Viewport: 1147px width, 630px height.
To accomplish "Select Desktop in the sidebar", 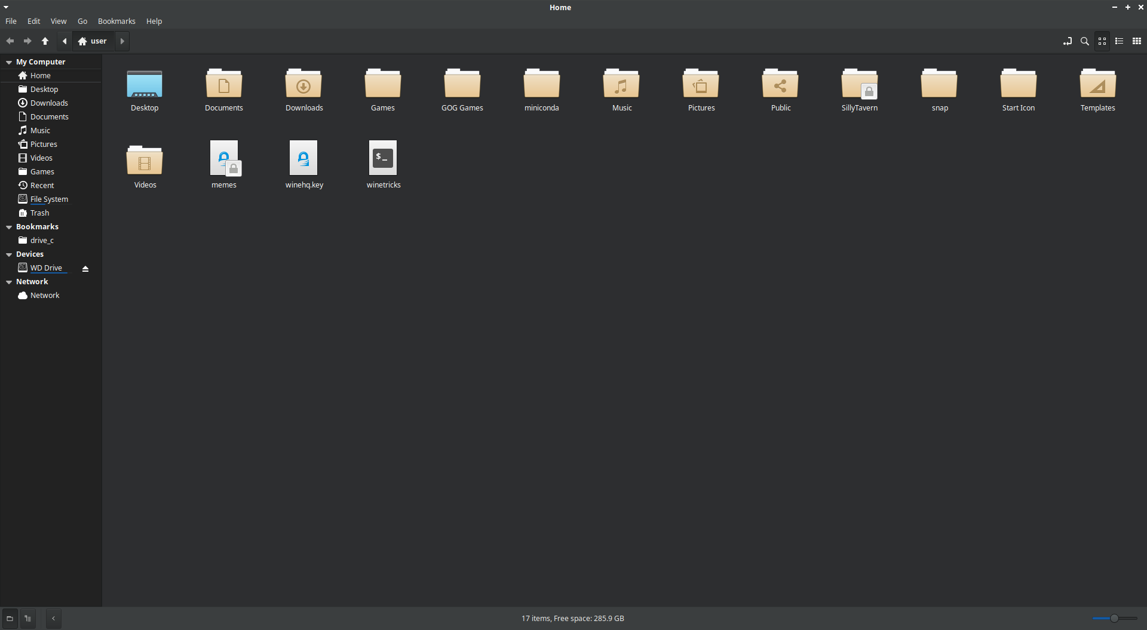I will (x=51, y=90).
